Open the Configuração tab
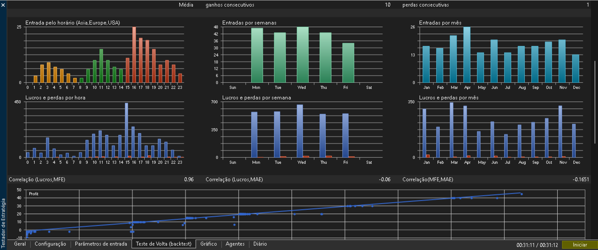 [x=50, y=244]
